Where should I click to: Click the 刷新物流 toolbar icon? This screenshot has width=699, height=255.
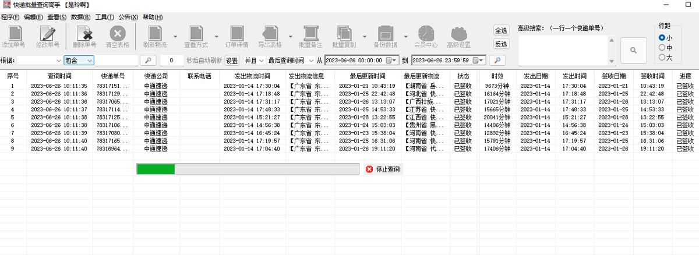(x=155, y=37)
